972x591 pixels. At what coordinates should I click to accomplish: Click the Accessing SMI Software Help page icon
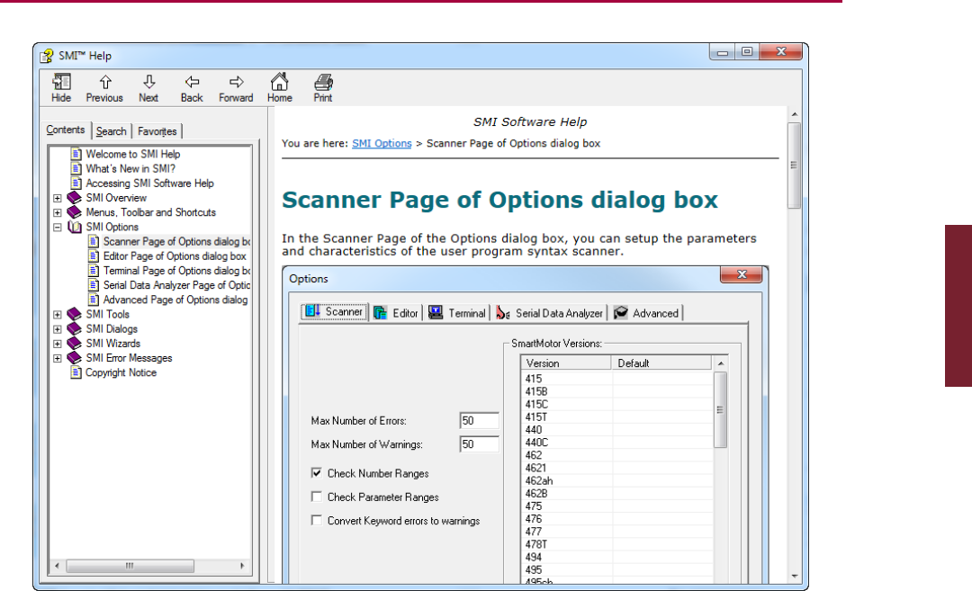click(76, 183)
